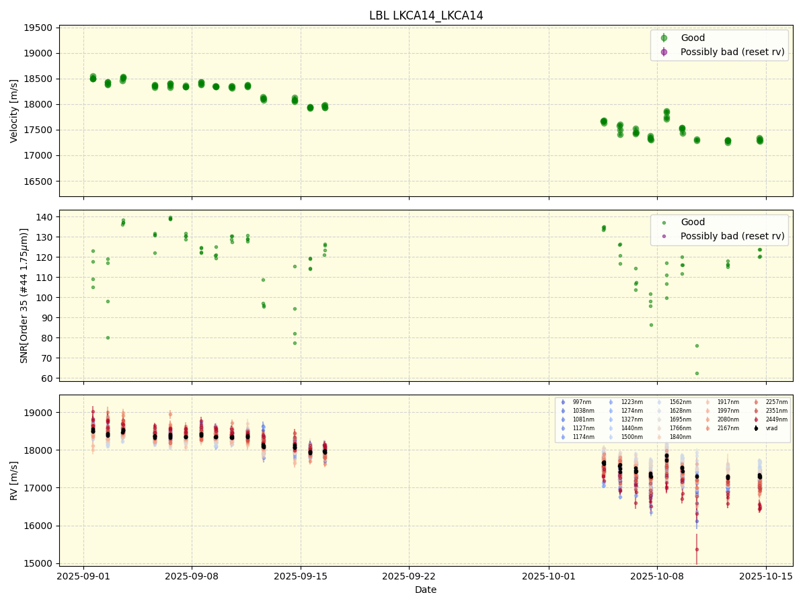
Task: Click the red 2351nm color marker
Action: 756,411
